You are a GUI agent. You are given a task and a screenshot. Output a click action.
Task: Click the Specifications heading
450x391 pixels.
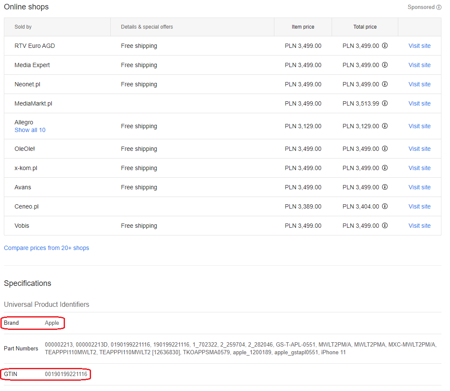[27, 283]
